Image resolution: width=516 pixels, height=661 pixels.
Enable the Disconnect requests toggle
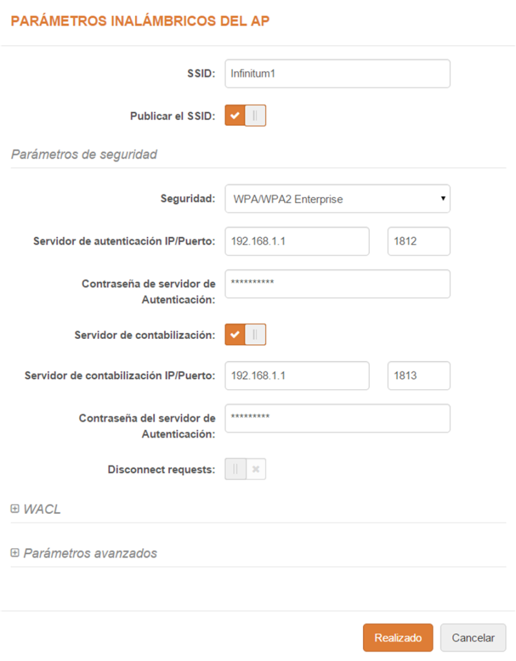coord(235,469)
